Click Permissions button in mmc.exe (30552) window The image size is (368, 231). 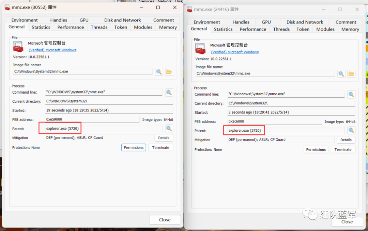coord(134,148)
